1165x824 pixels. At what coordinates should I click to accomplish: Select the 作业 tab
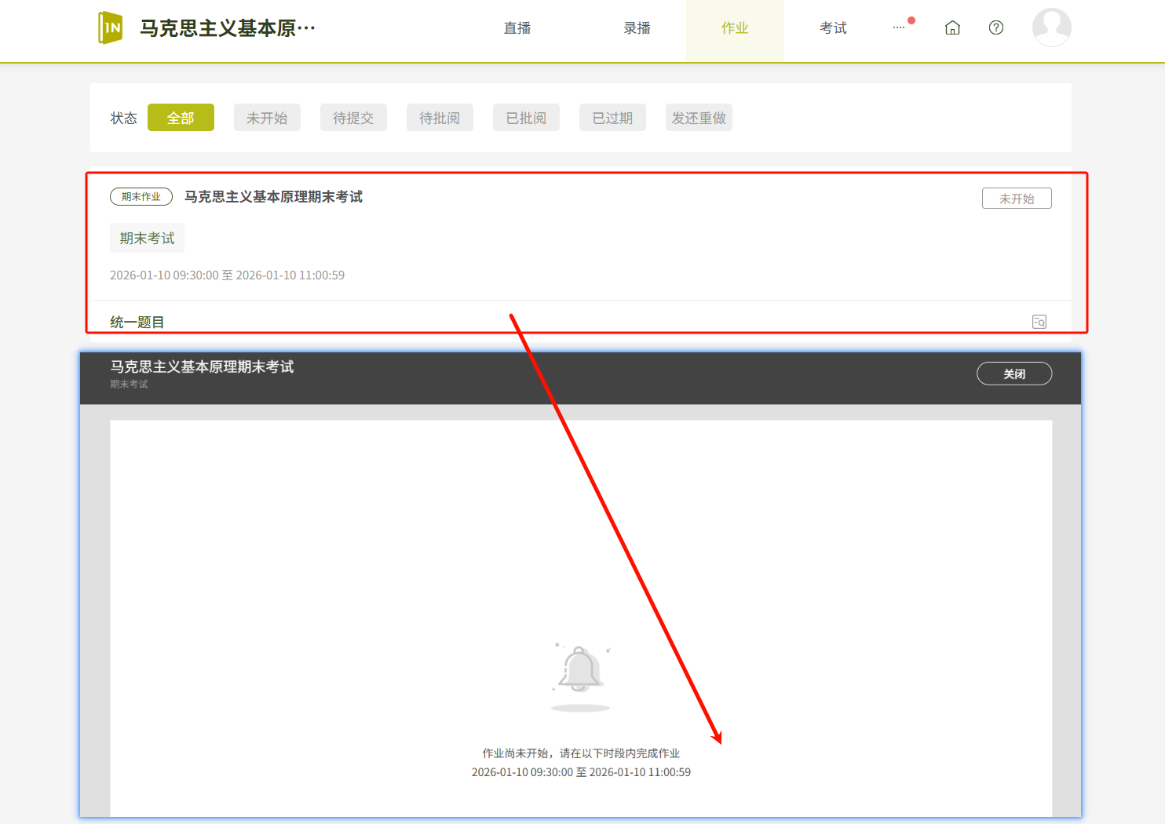735,28
